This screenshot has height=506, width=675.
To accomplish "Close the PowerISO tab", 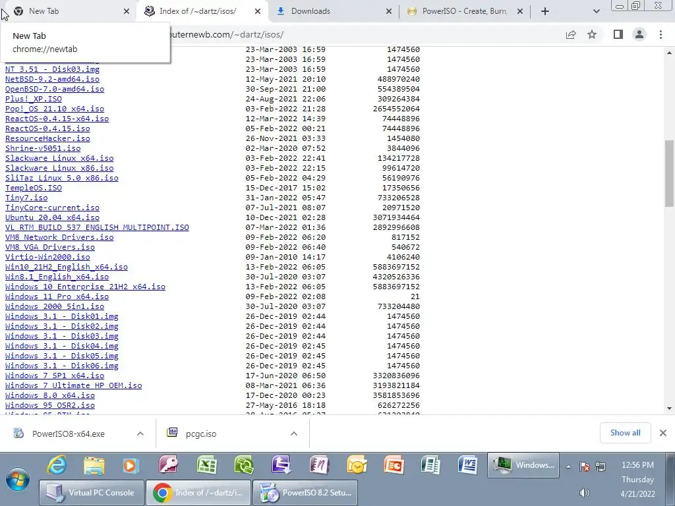I will pyautogui.click(x=520, y=11).
